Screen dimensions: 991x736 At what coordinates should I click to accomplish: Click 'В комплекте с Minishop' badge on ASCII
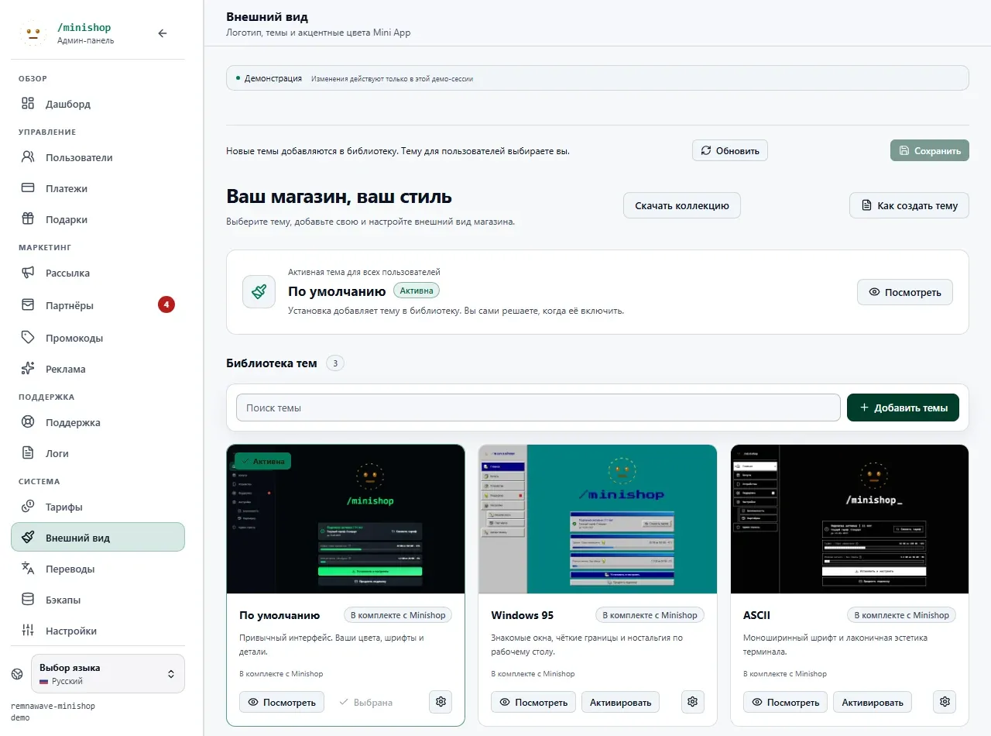coord(901,615)
